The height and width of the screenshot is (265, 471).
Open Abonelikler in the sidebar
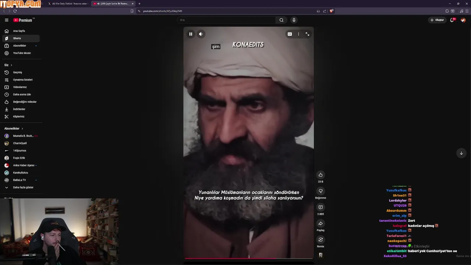pyautogui.click(x=21, y=46)
